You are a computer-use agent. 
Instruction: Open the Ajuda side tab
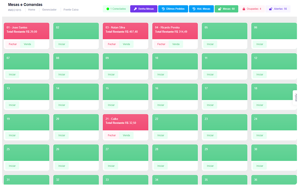295,97
